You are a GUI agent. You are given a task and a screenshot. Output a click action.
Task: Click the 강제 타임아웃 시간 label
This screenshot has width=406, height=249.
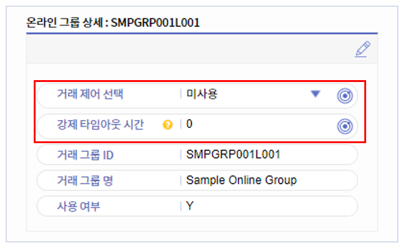point(101,125)
